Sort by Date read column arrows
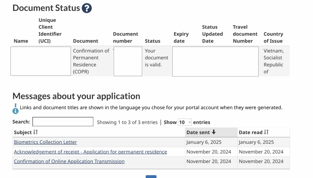Image resolution: width=313 pixels, height=178 pixels. point(266,132)
